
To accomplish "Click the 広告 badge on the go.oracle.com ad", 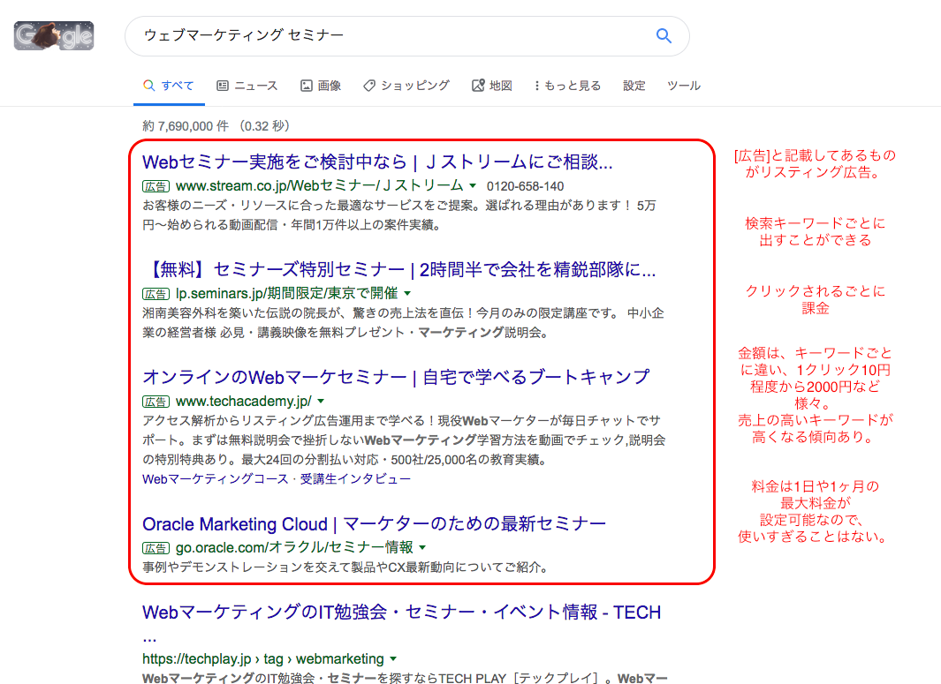I will 156,548.
